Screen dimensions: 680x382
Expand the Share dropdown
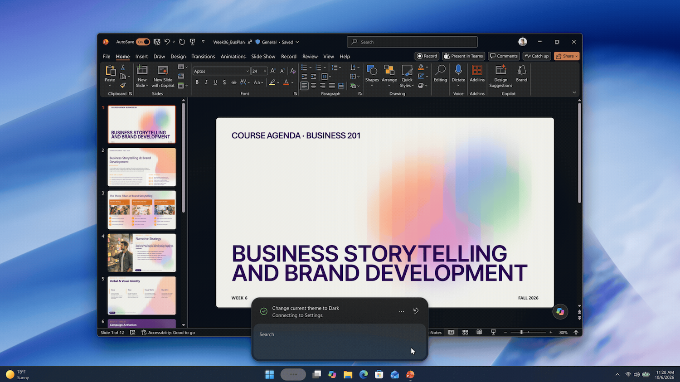point(577,56)
